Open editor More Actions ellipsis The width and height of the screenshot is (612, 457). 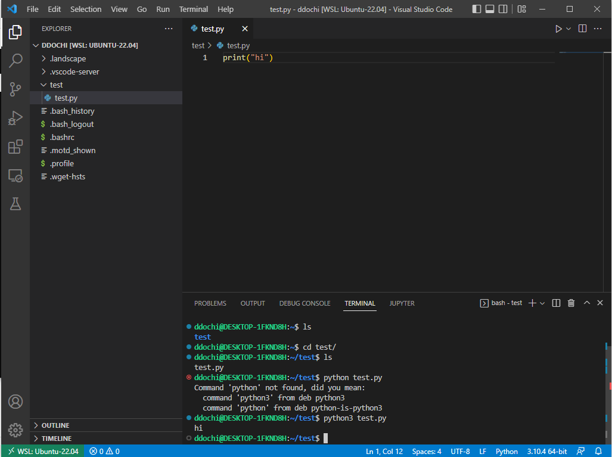(x=598, y=29)
